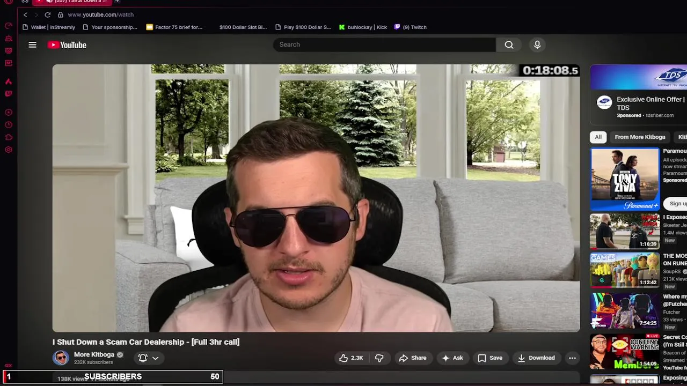Open the Factor 75 brief bookmark
The height and width of the screenshot is (386, 687).
coord(174,27)
